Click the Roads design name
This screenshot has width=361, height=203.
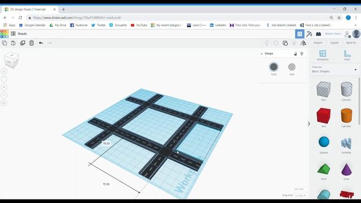click(23, 34)
